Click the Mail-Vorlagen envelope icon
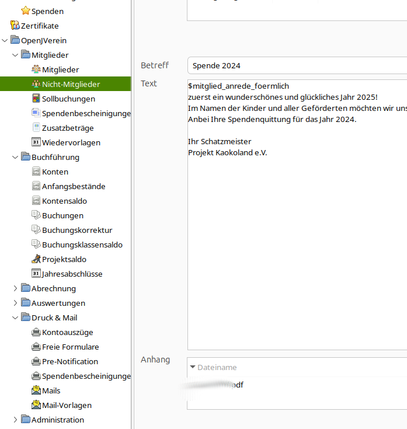 [x=36, y=404]
